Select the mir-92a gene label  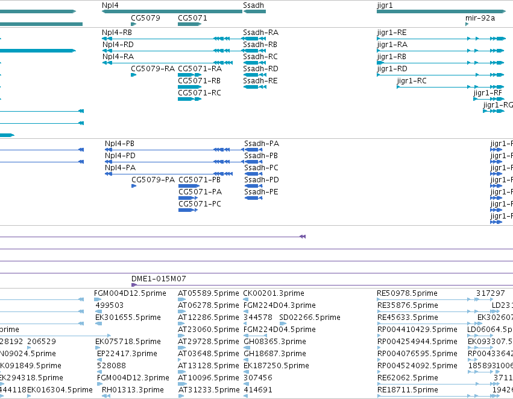coord(480,18)
